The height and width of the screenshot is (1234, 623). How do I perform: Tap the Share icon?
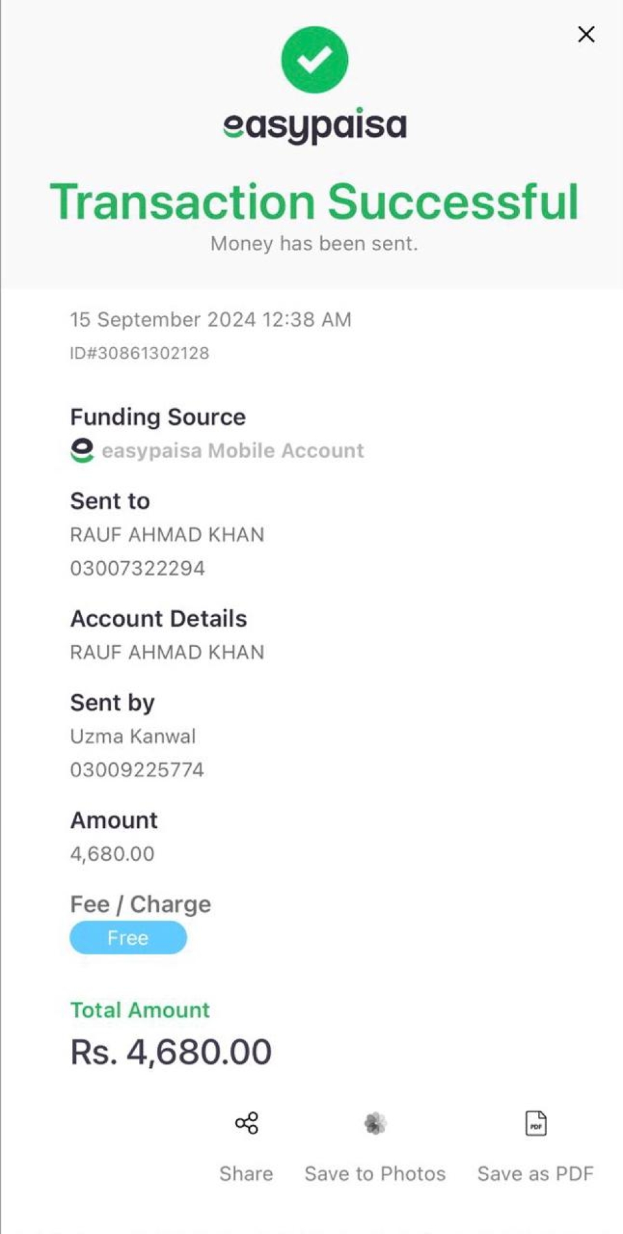pos(247,1123)
